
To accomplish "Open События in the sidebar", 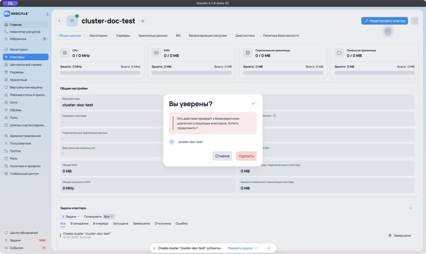I will tap(25, 248).
